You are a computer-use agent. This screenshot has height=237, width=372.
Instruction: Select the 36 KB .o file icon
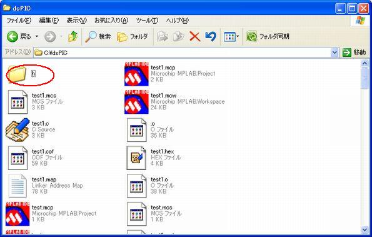tap(137, 130)
